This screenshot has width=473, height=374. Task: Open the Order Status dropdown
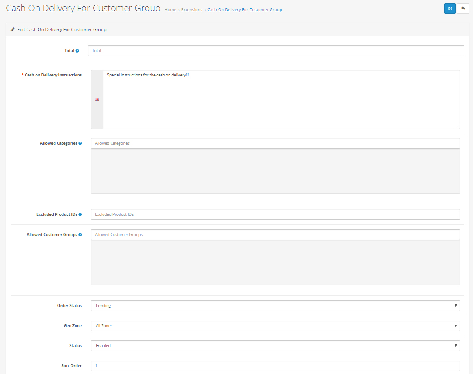[x=275, y=306]
